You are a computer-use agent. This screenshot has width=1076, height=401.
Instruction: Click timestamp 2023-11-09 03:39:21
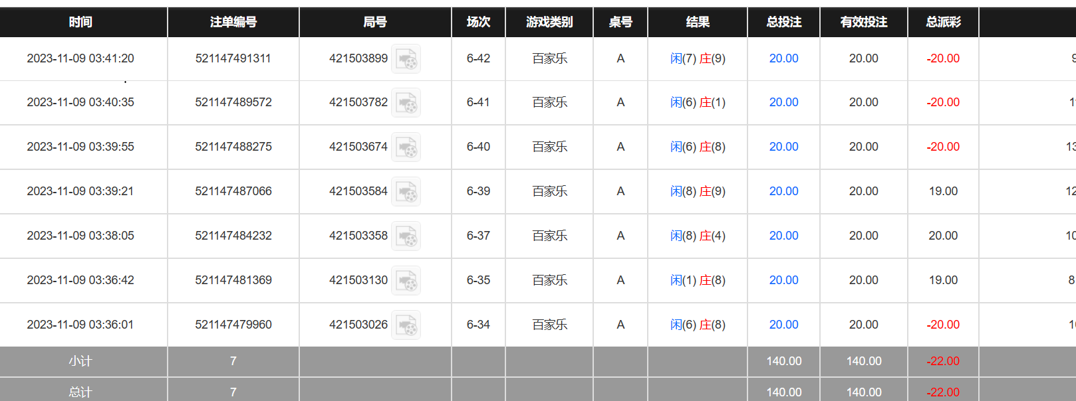pyautogui.click(x=80, y=191)
